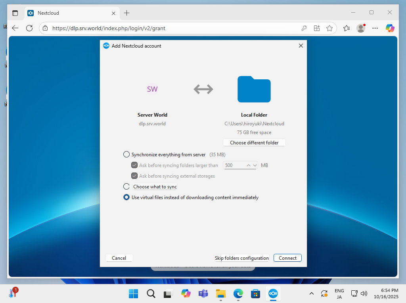
Task: Open File Explorer from the taskbar
Action: (x=220, y=293)
